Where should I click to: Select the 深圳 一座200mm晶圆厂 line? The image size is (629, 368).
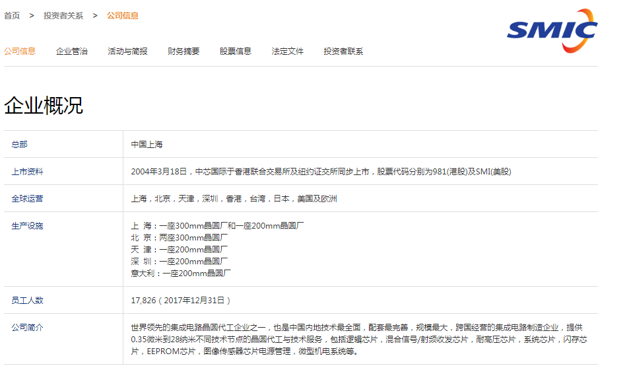click(180, 262)
